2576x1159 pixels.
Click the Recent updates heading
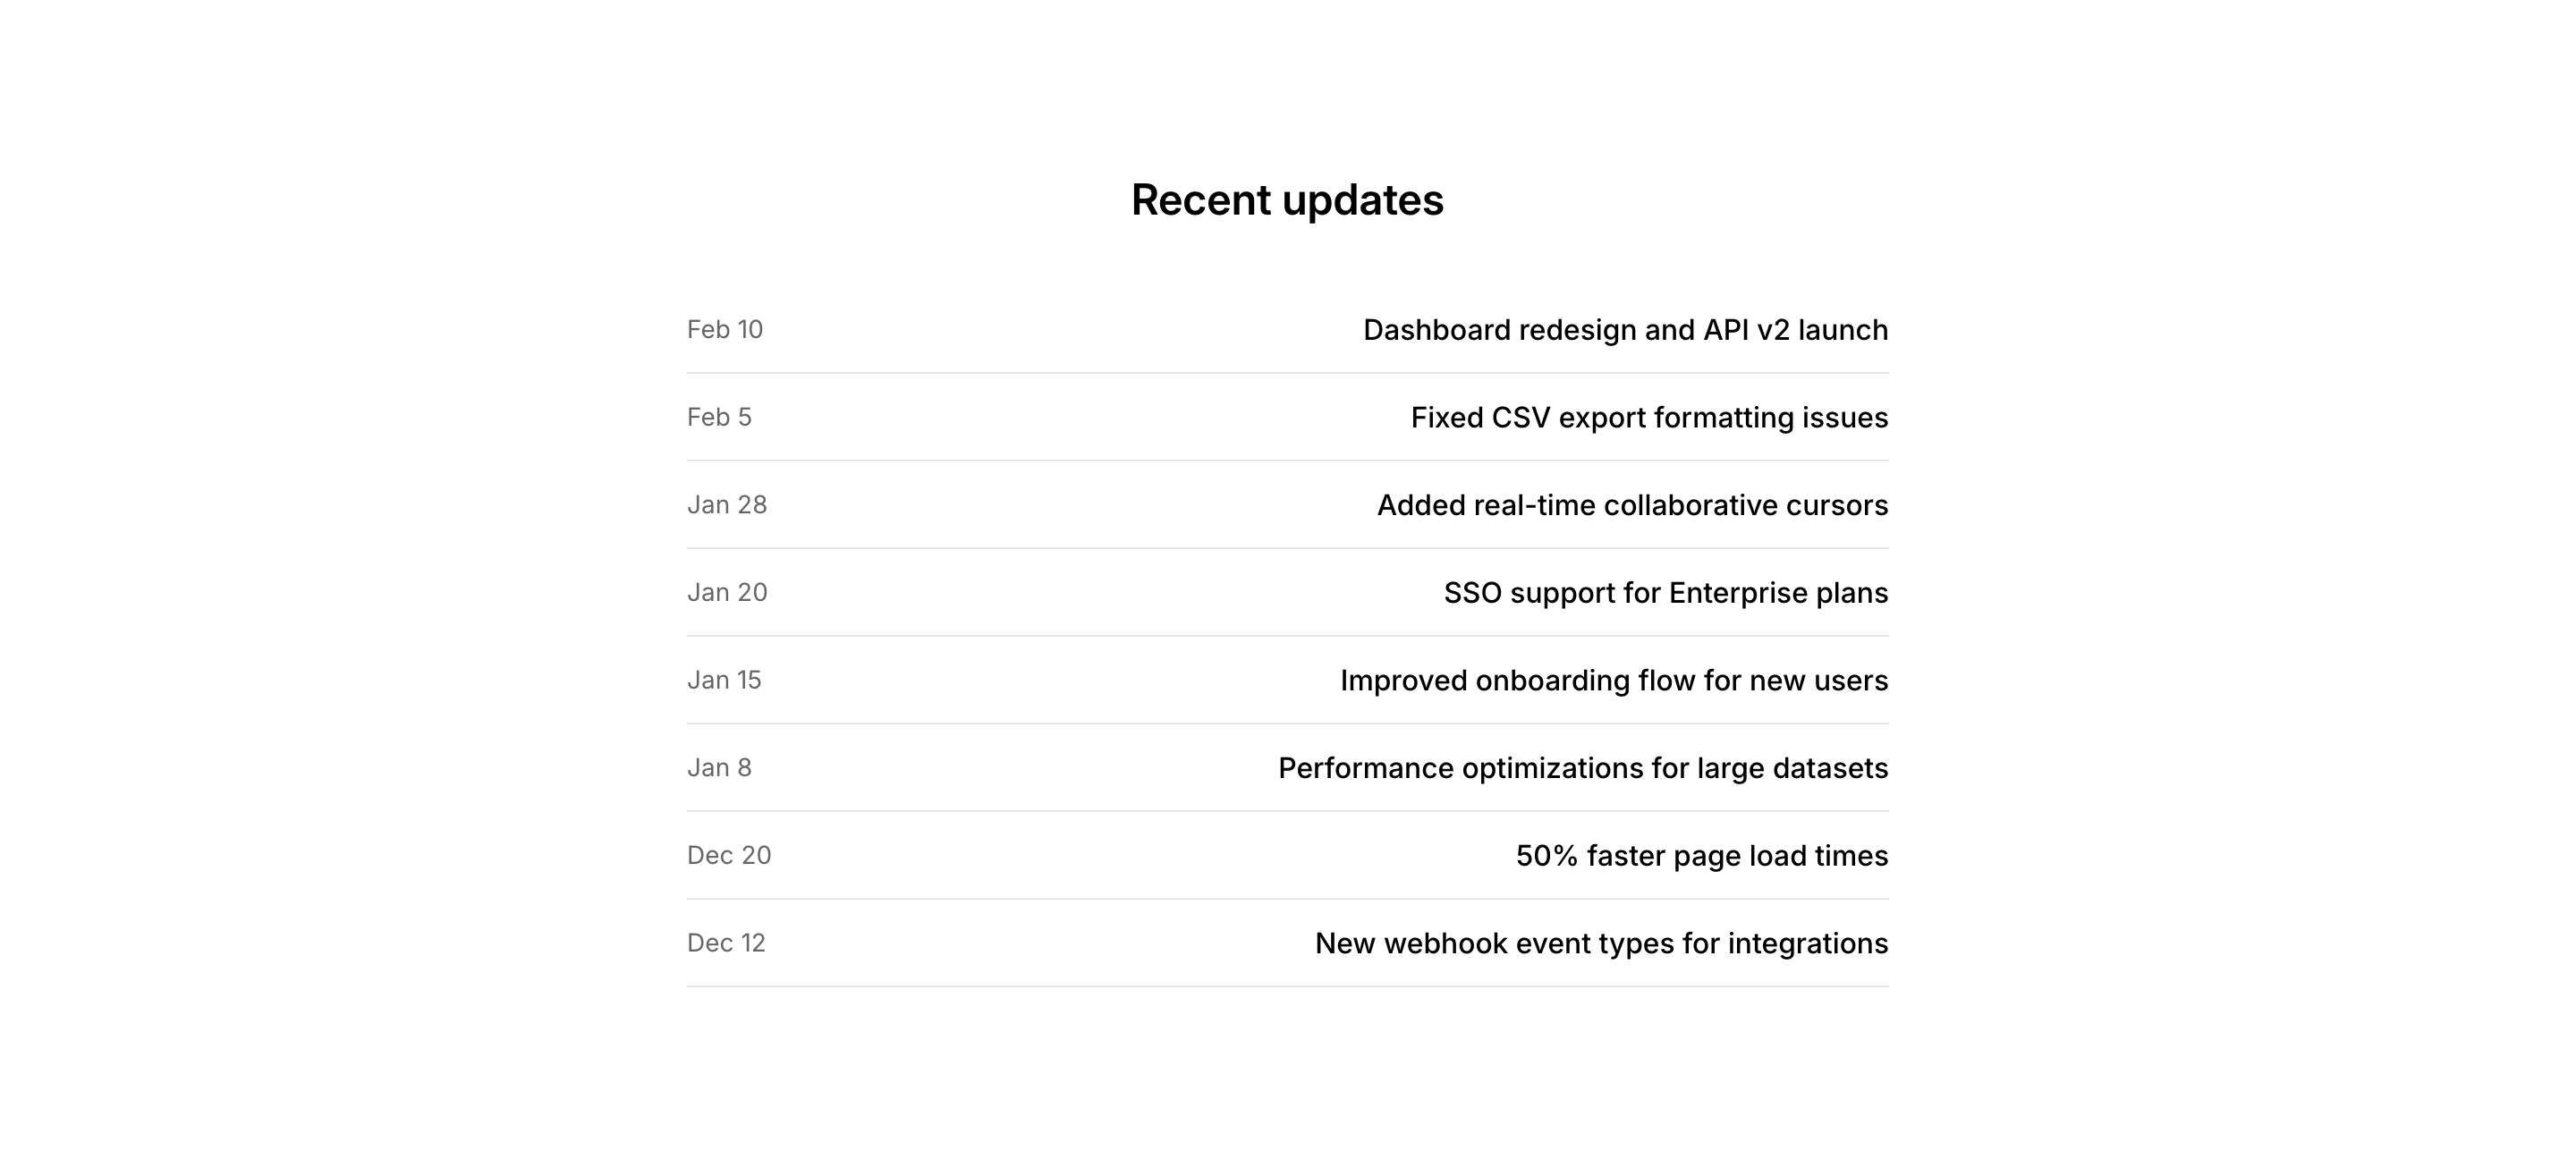pos(1287,200)
